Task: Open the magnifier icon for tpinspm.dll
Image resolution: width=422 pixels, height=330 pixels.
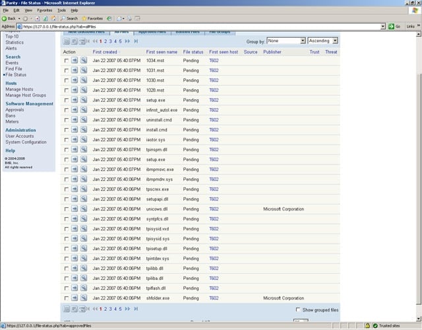Action: (84, 150)
